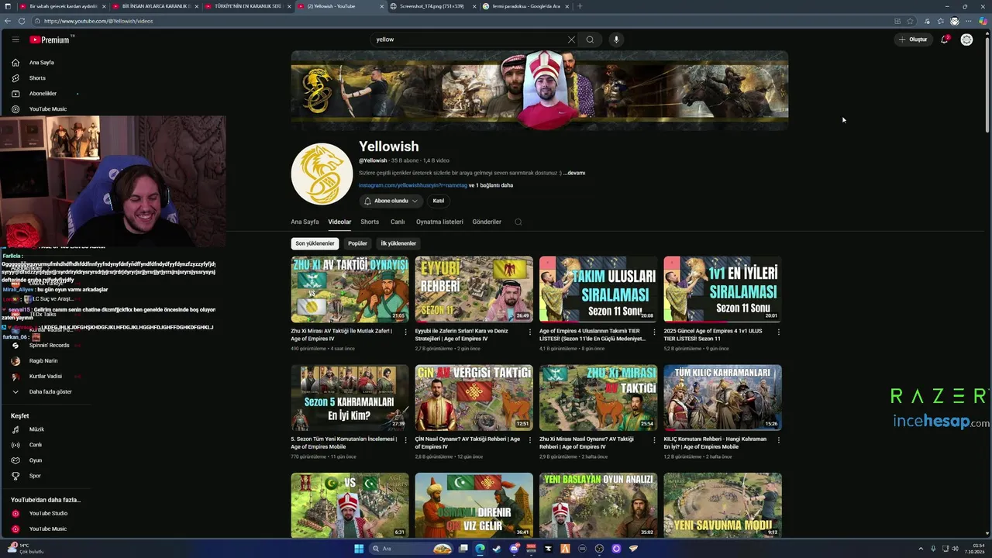The width and height of the screenshot is (992, 558).
Task: Open the YouTube hamburger guide menu
Action: 15,40
